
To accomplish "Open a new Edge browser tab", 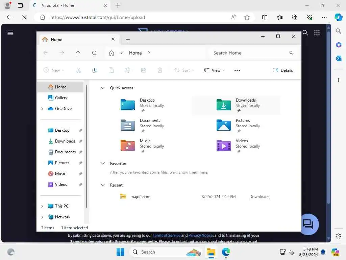I will (118, 5).
